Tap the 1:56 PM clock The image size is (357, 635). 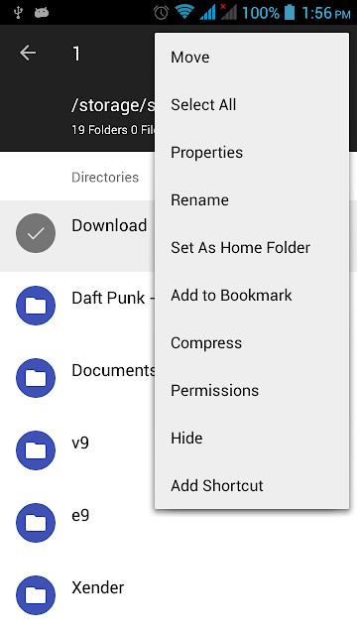tap(326, 13)
